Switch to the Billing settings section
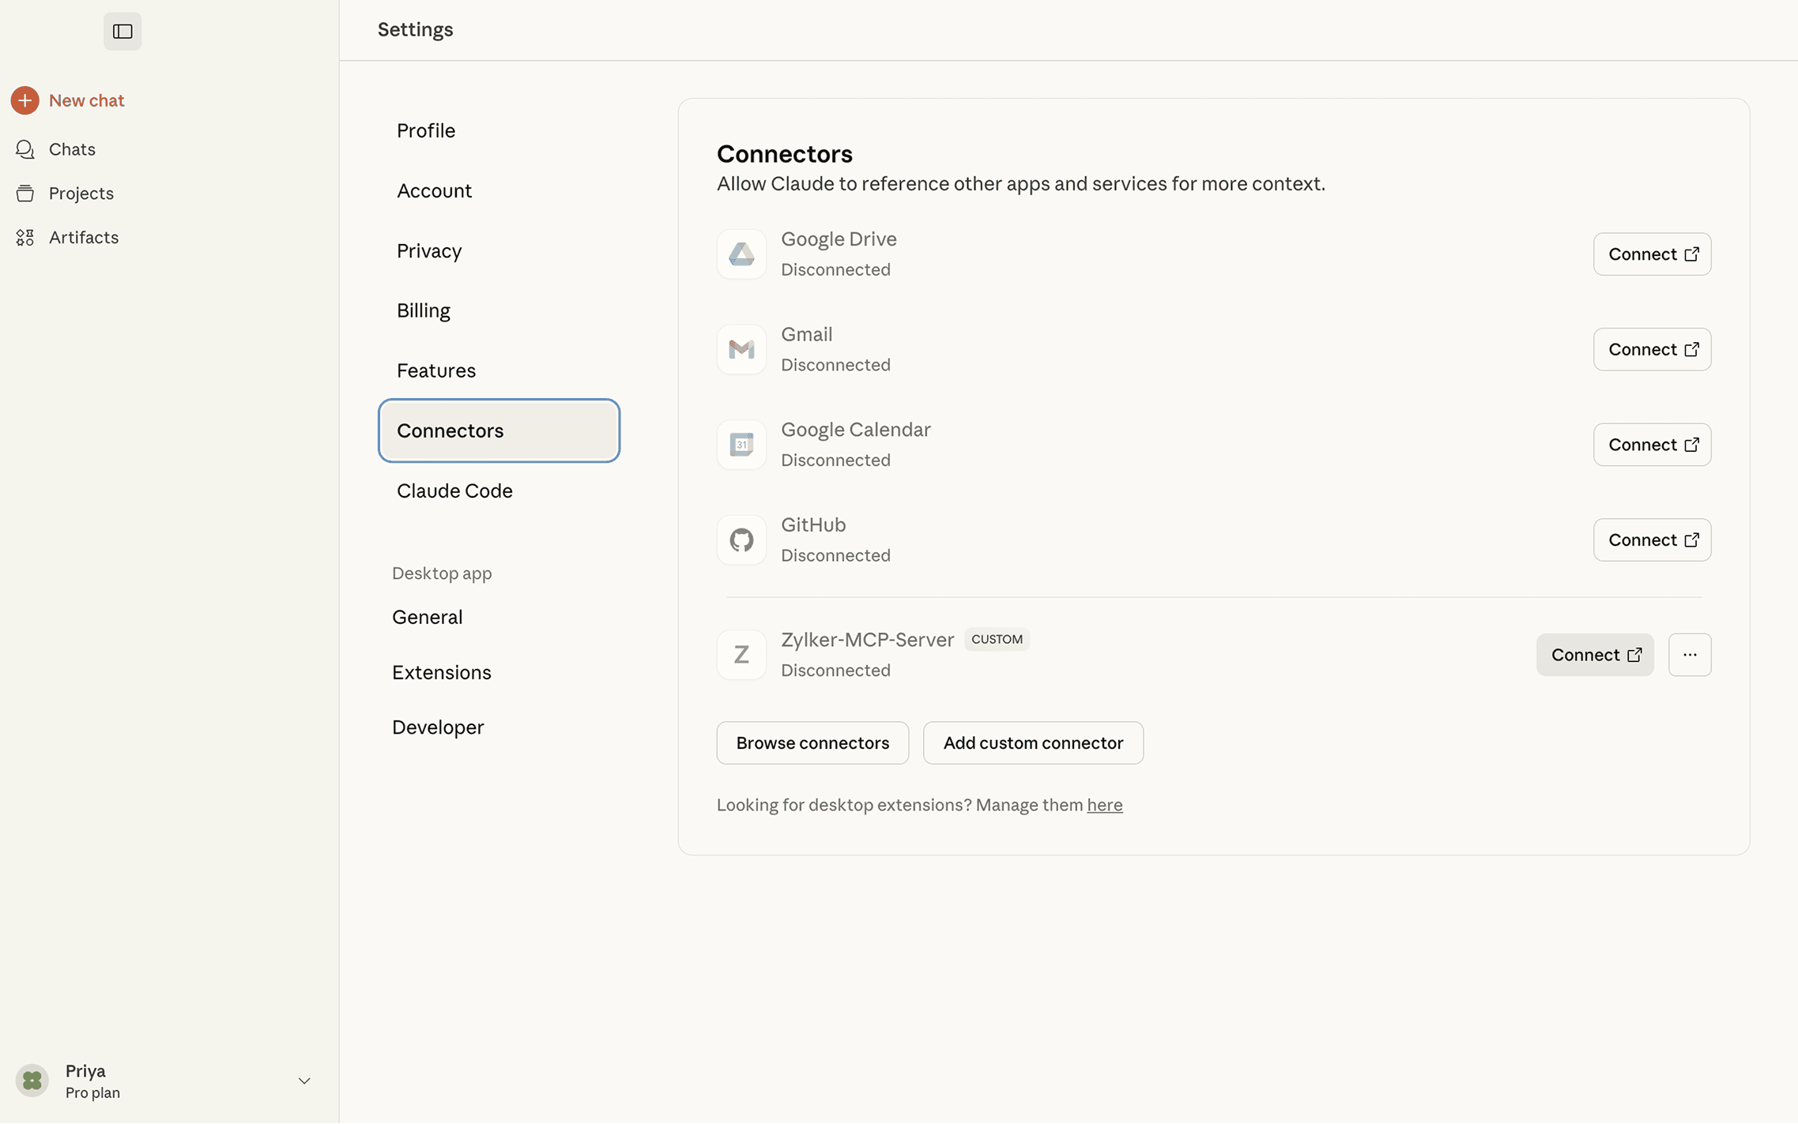Screen dimensions: 1798x1124 click(423, 310)
